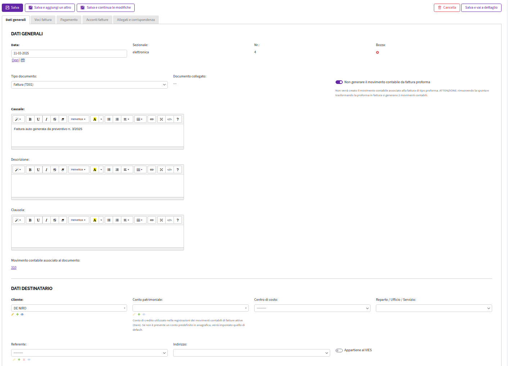Image resolution: width=508 pixels, height=366 pixels.
Task: Click the green plus icon under Referente
Action: point(19,360)
